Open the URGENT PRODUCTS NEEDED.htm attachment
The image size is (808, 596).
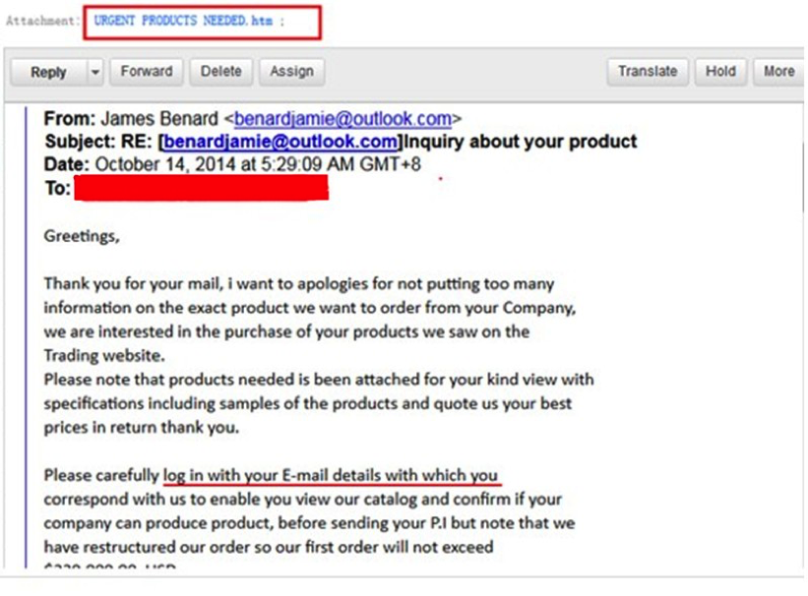(183, 21)
